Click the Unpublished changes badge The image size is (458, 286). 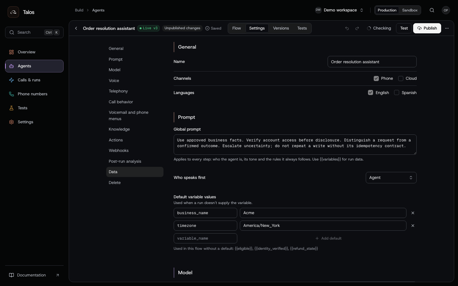point(182,28)
